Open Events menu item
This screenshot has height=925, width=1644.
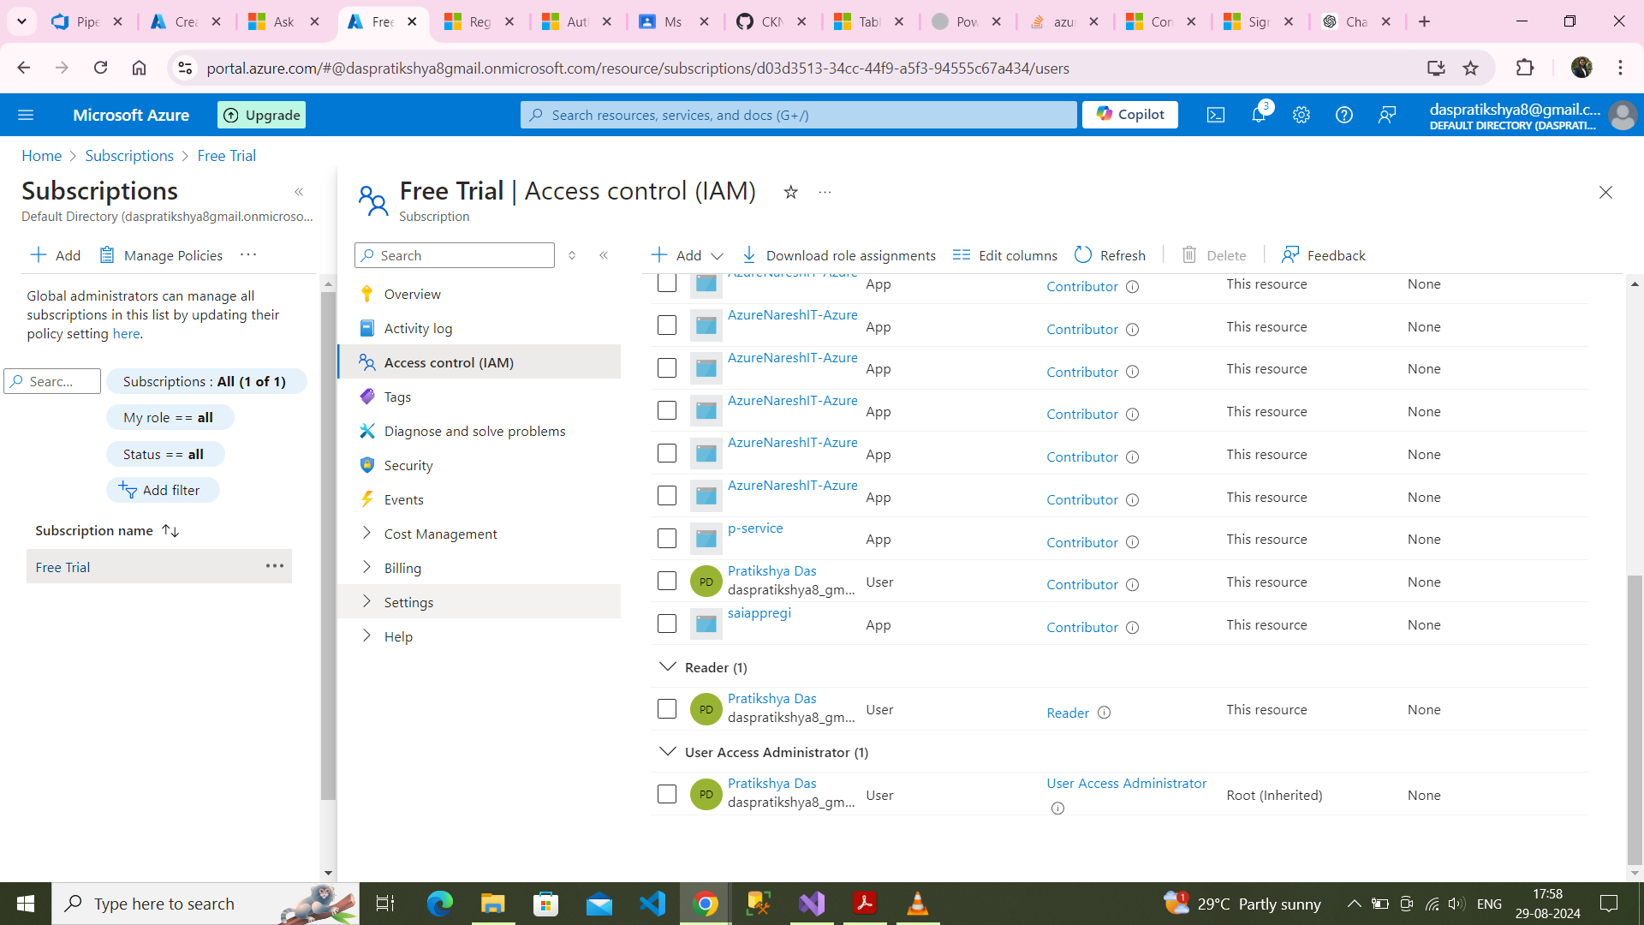tap(479, 499)
